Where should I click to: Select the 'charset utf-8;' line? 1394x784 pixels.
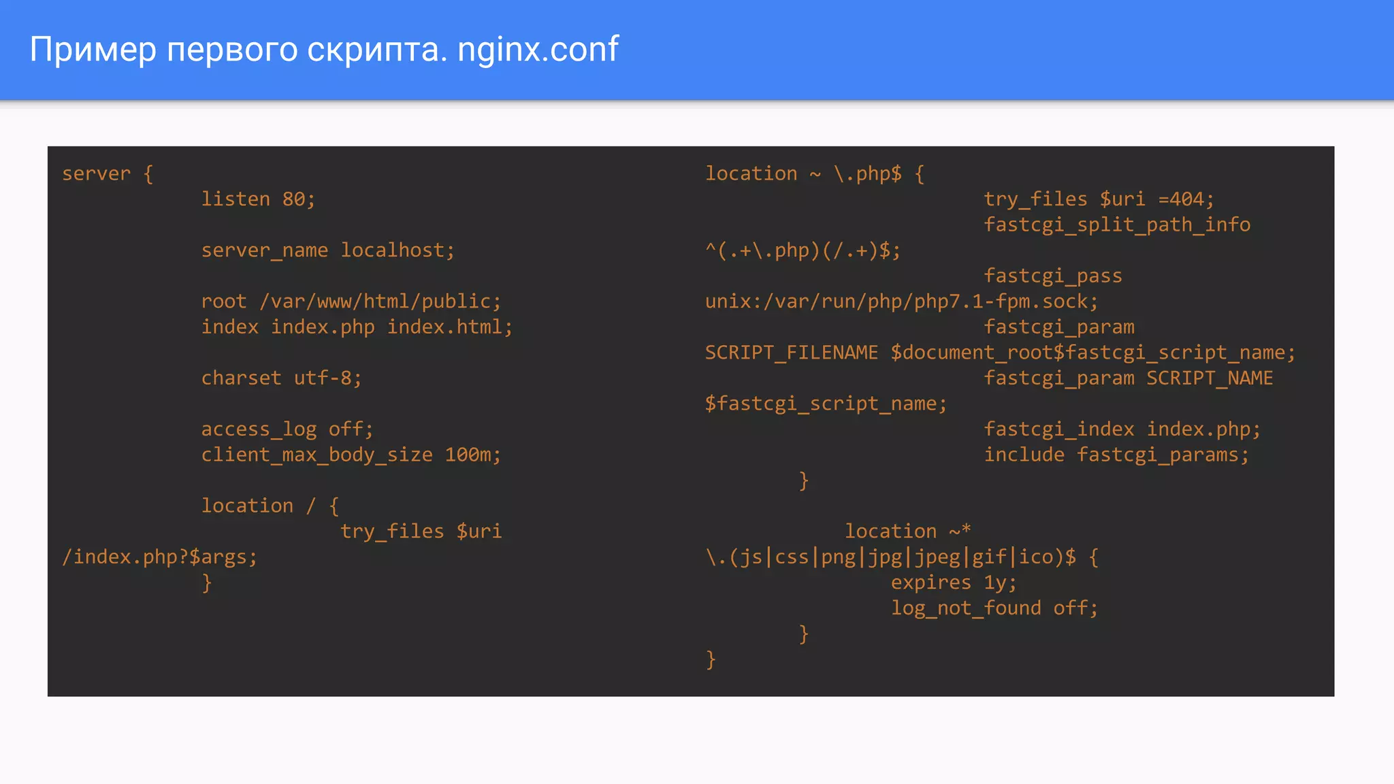coord(282,378)
